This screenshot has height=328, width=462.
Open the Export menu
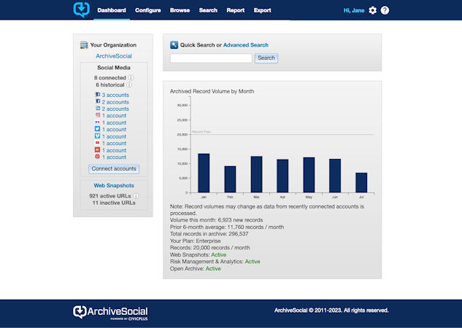(262, 10)
